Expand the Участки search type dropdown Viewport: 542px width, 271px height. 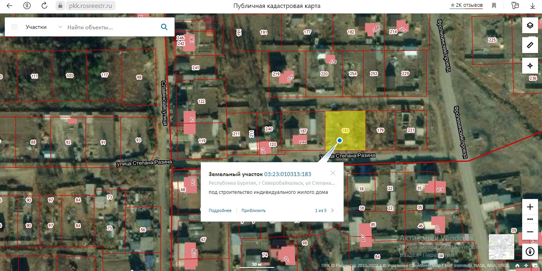coord(44,27)
